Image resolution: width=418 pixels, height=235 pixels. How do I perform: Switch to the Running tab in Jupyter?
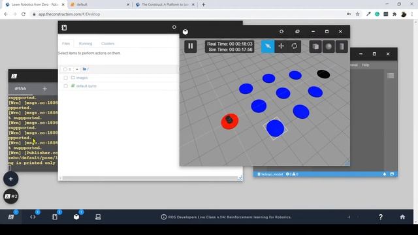pyautogui.click(x=86, y=44)
